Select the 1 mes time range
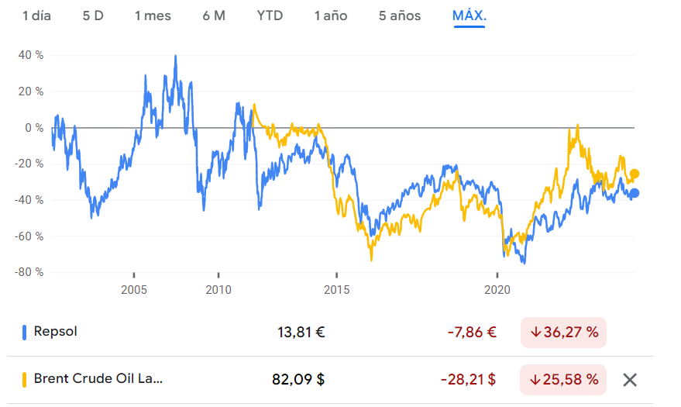 click(153, 16)
